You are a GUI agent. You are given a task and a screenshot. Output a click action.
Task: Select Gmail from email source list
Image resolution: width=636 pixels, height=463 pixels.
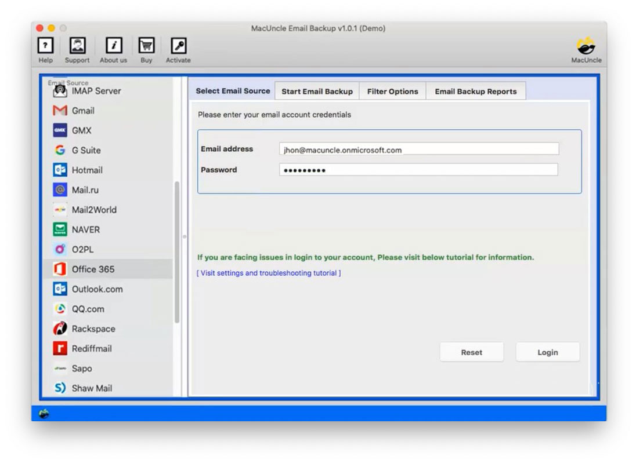coord(83,111)
